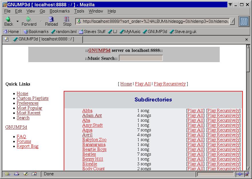Click the Stop loading button
This screenshot has width=252, height=179.
coord(67,21)
